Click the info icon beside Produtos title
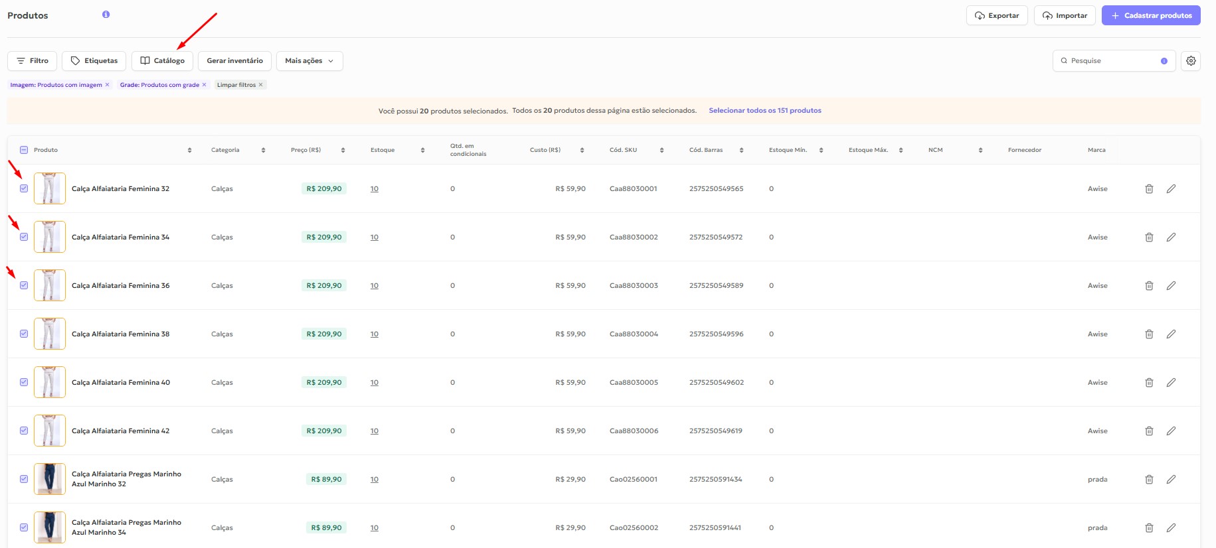The width and height of the screenshot is (1216, 548). pos(106,14)
